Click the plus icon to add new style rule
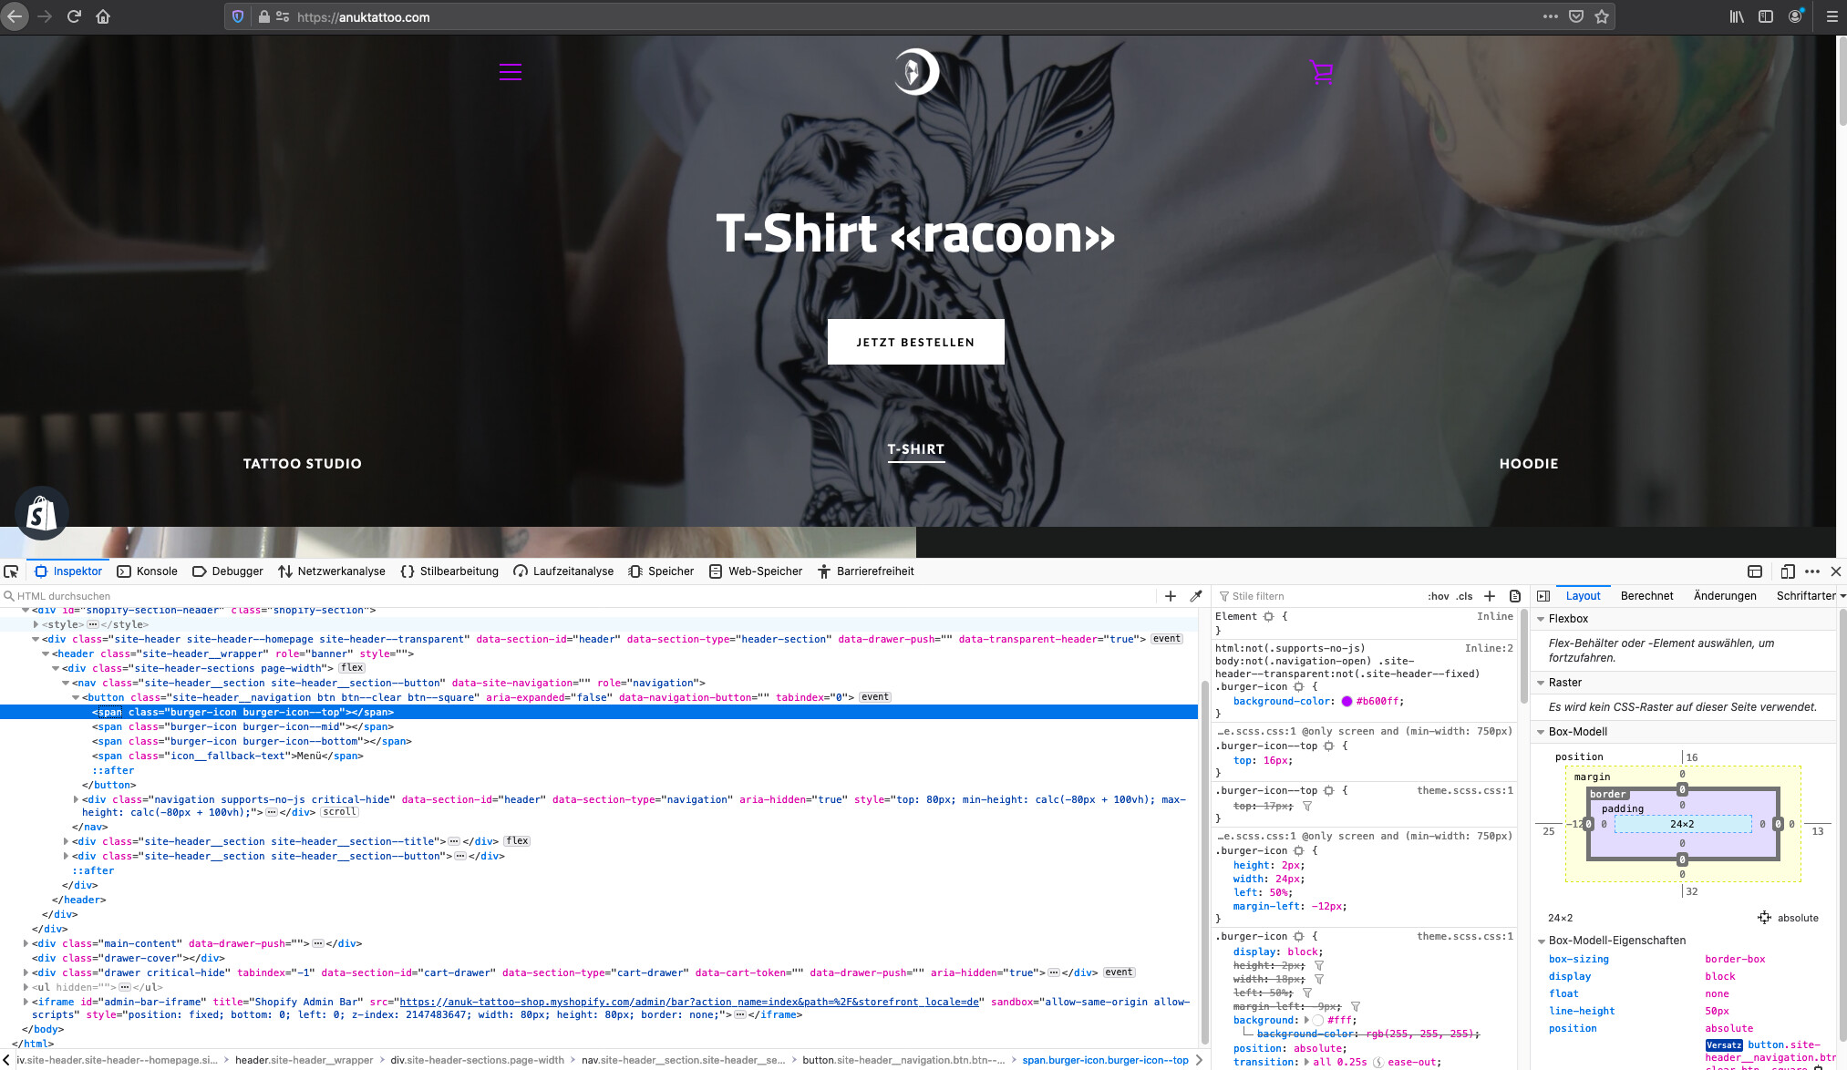The height and width of the screenshot is (1070, 1847). point(1490,596)
